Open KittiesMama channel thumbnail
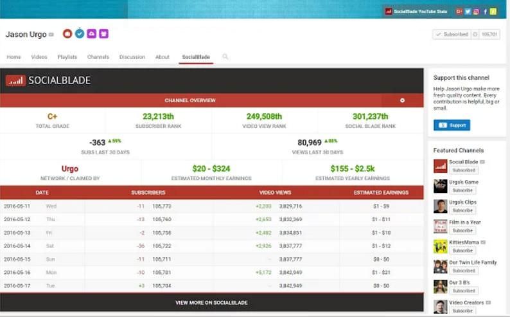510x317 pixels. coord(440,246)
